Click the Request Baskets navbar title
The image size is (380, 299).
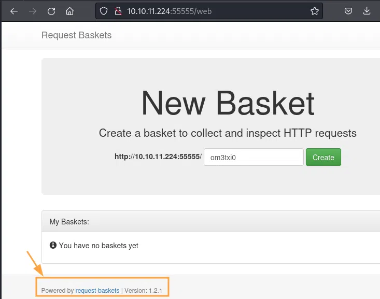point(76,35)
